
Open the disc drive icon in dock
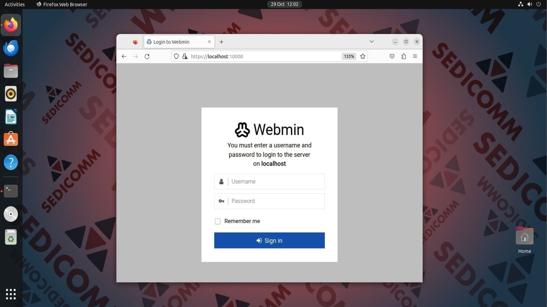(x=11, y=214)
